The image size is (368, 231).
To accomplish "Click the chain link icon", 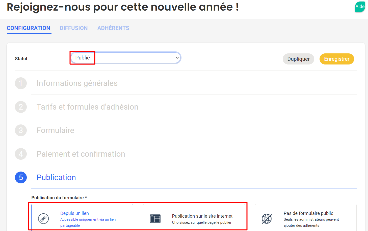I will tap(43, 218).
